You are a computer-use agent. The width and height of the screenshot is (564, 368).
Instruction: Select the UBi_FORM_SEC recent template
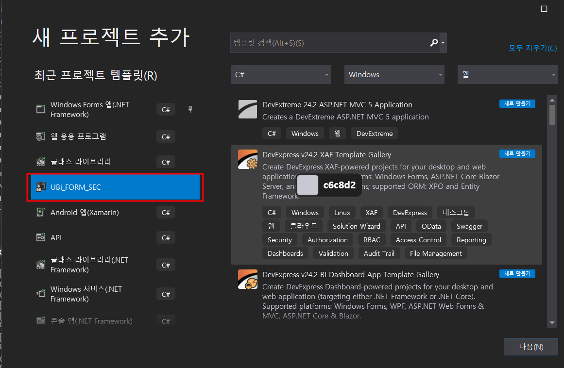pyautogui.click(x=115, y=187)
